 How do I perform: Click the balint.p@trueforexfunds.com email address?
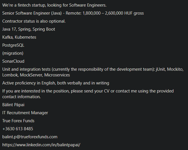(x=30, y=137)
